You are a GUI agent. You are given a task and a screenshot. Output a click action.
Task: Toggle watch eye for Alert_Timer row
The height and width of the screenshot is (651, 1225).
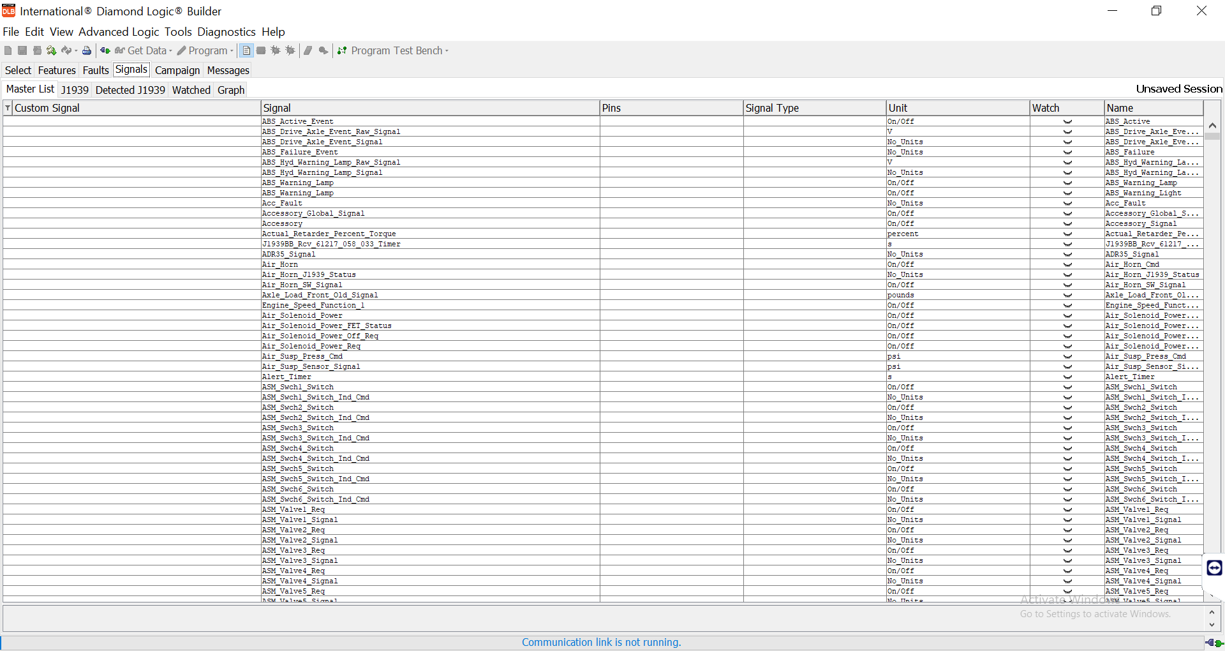click(x=1067, y=377)
